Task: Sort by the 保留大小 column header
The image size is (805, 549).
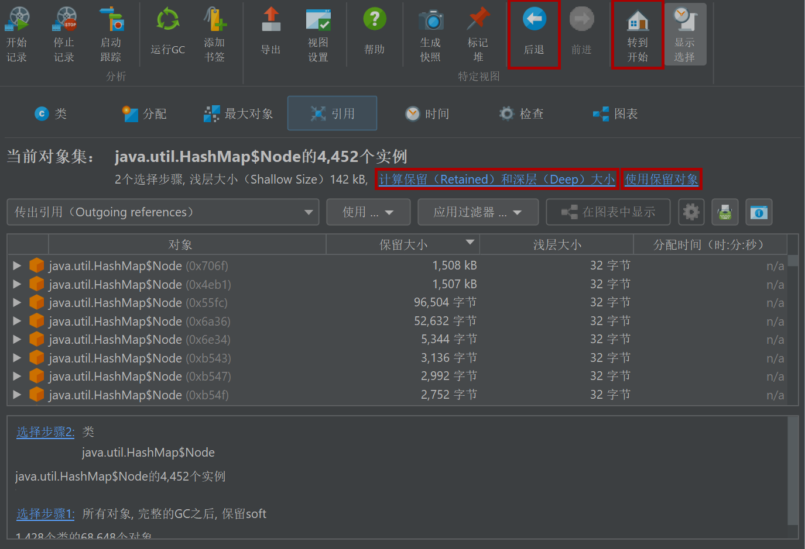Action: pos(403,244)
